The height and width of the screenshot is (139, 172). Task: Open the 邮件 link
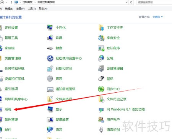coord(8,130)
